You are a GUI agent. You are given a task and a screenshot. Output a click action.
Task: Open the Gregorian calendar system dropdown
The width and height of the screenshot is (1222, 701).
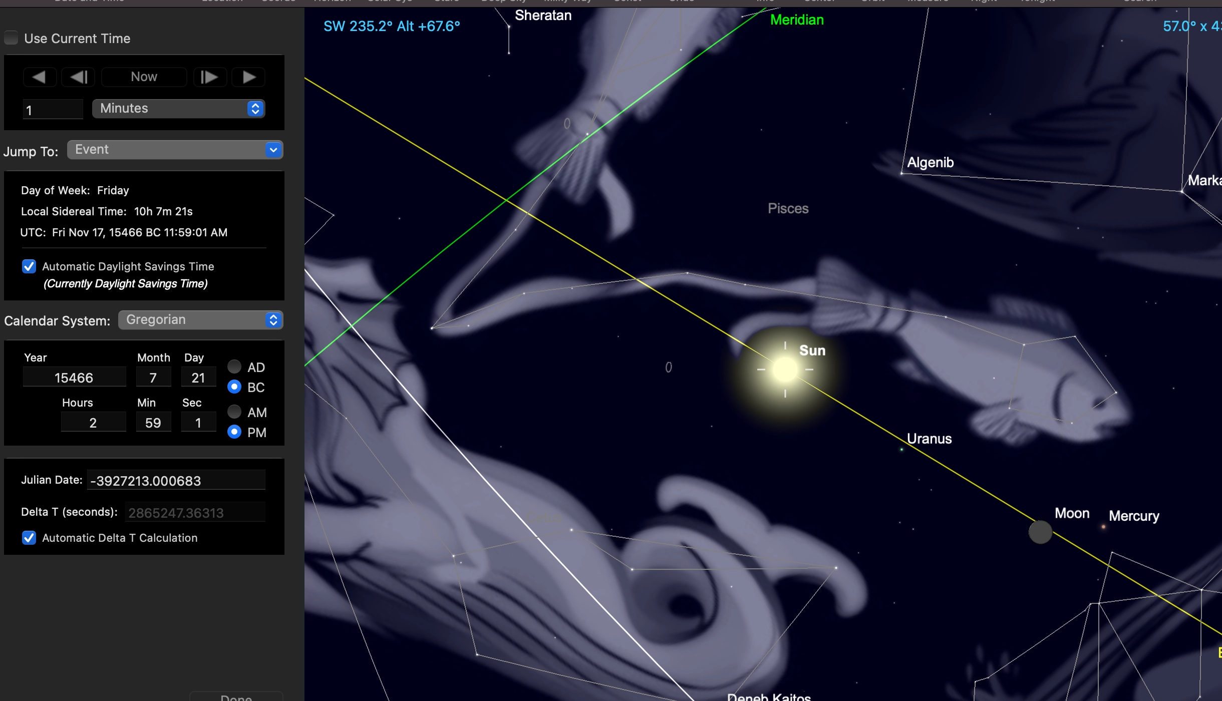click(200, 320)
